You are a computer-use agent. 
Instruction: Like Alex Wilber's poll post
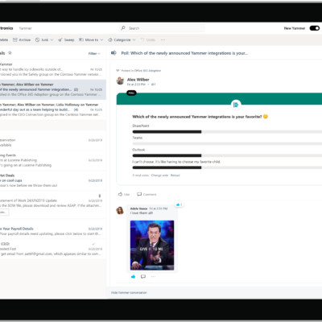pos(124,194)
